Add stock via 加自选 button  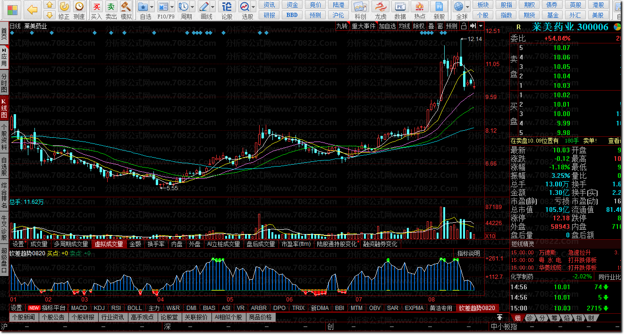[x=387, y=26]
